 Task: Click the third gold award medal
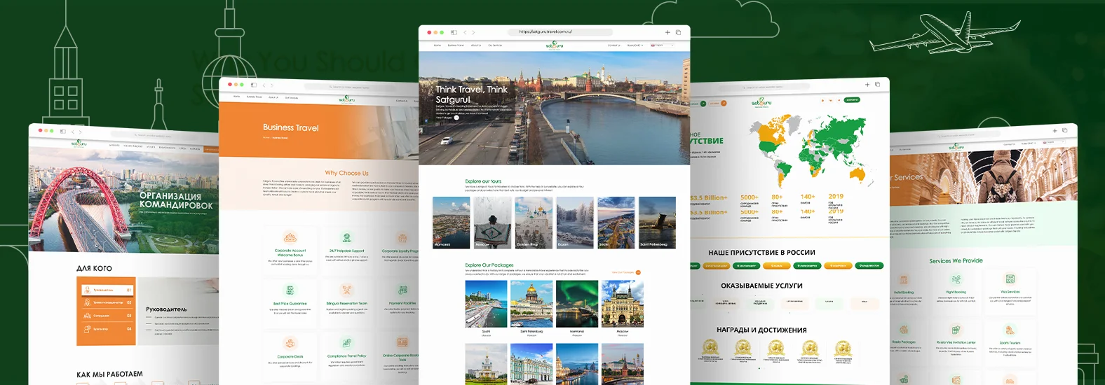pos(775,347)
